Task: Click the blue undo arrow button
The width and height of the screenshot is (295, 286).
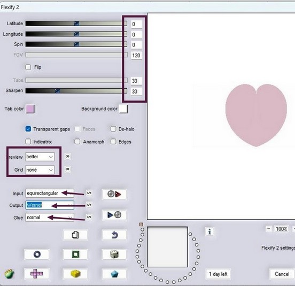Action: click(x=114, y=235)
